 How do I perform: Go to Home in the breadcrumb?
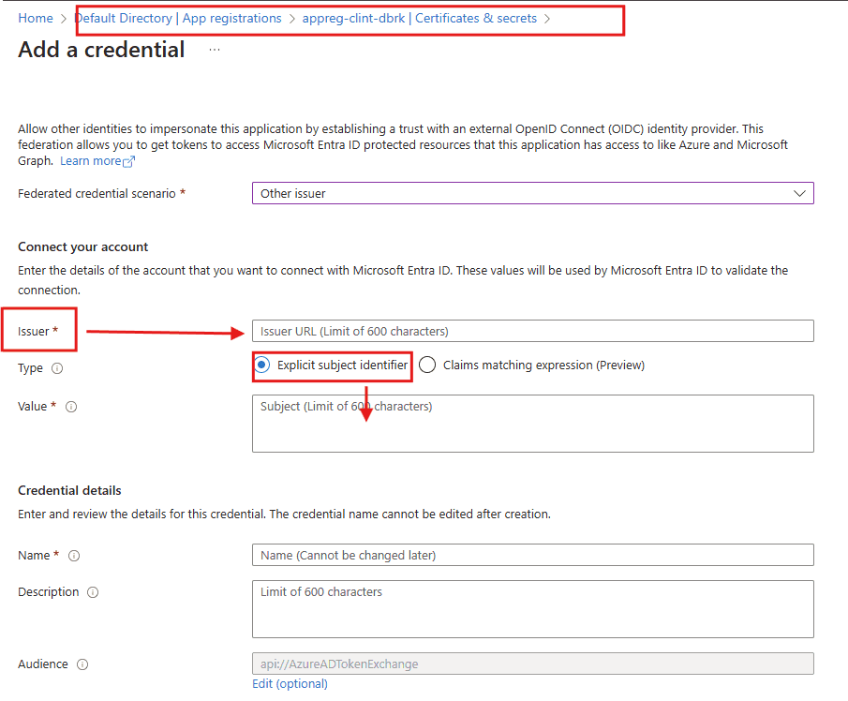point(36,18)
